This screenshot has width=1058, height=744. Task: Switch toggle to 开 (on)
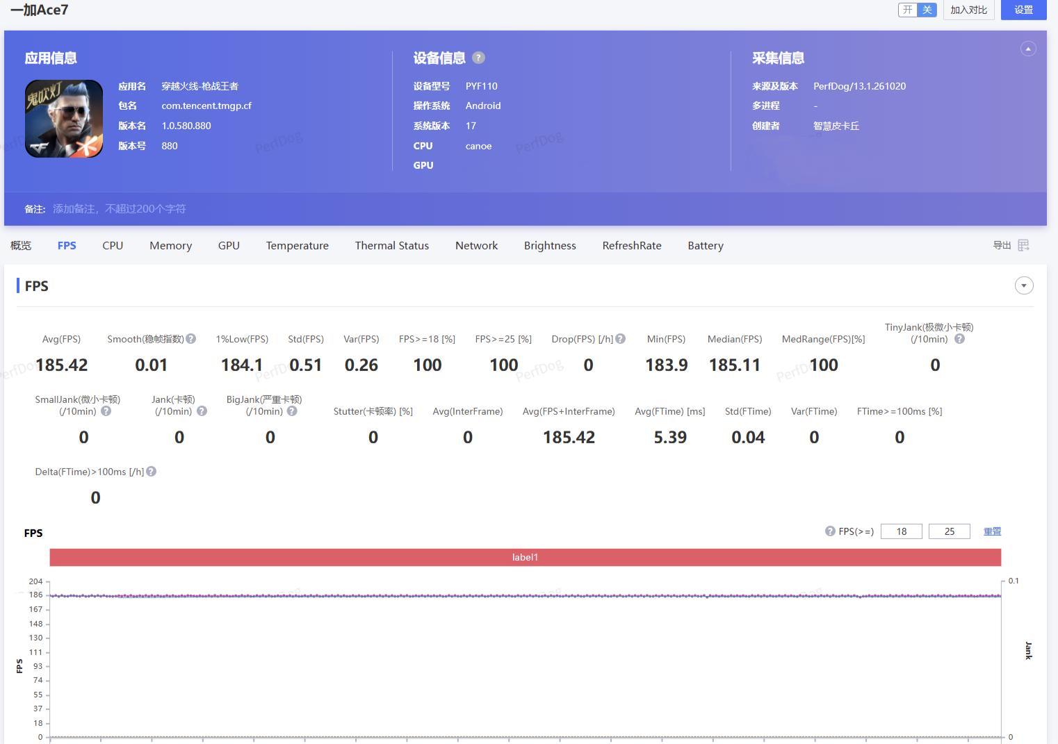point(908,10)
